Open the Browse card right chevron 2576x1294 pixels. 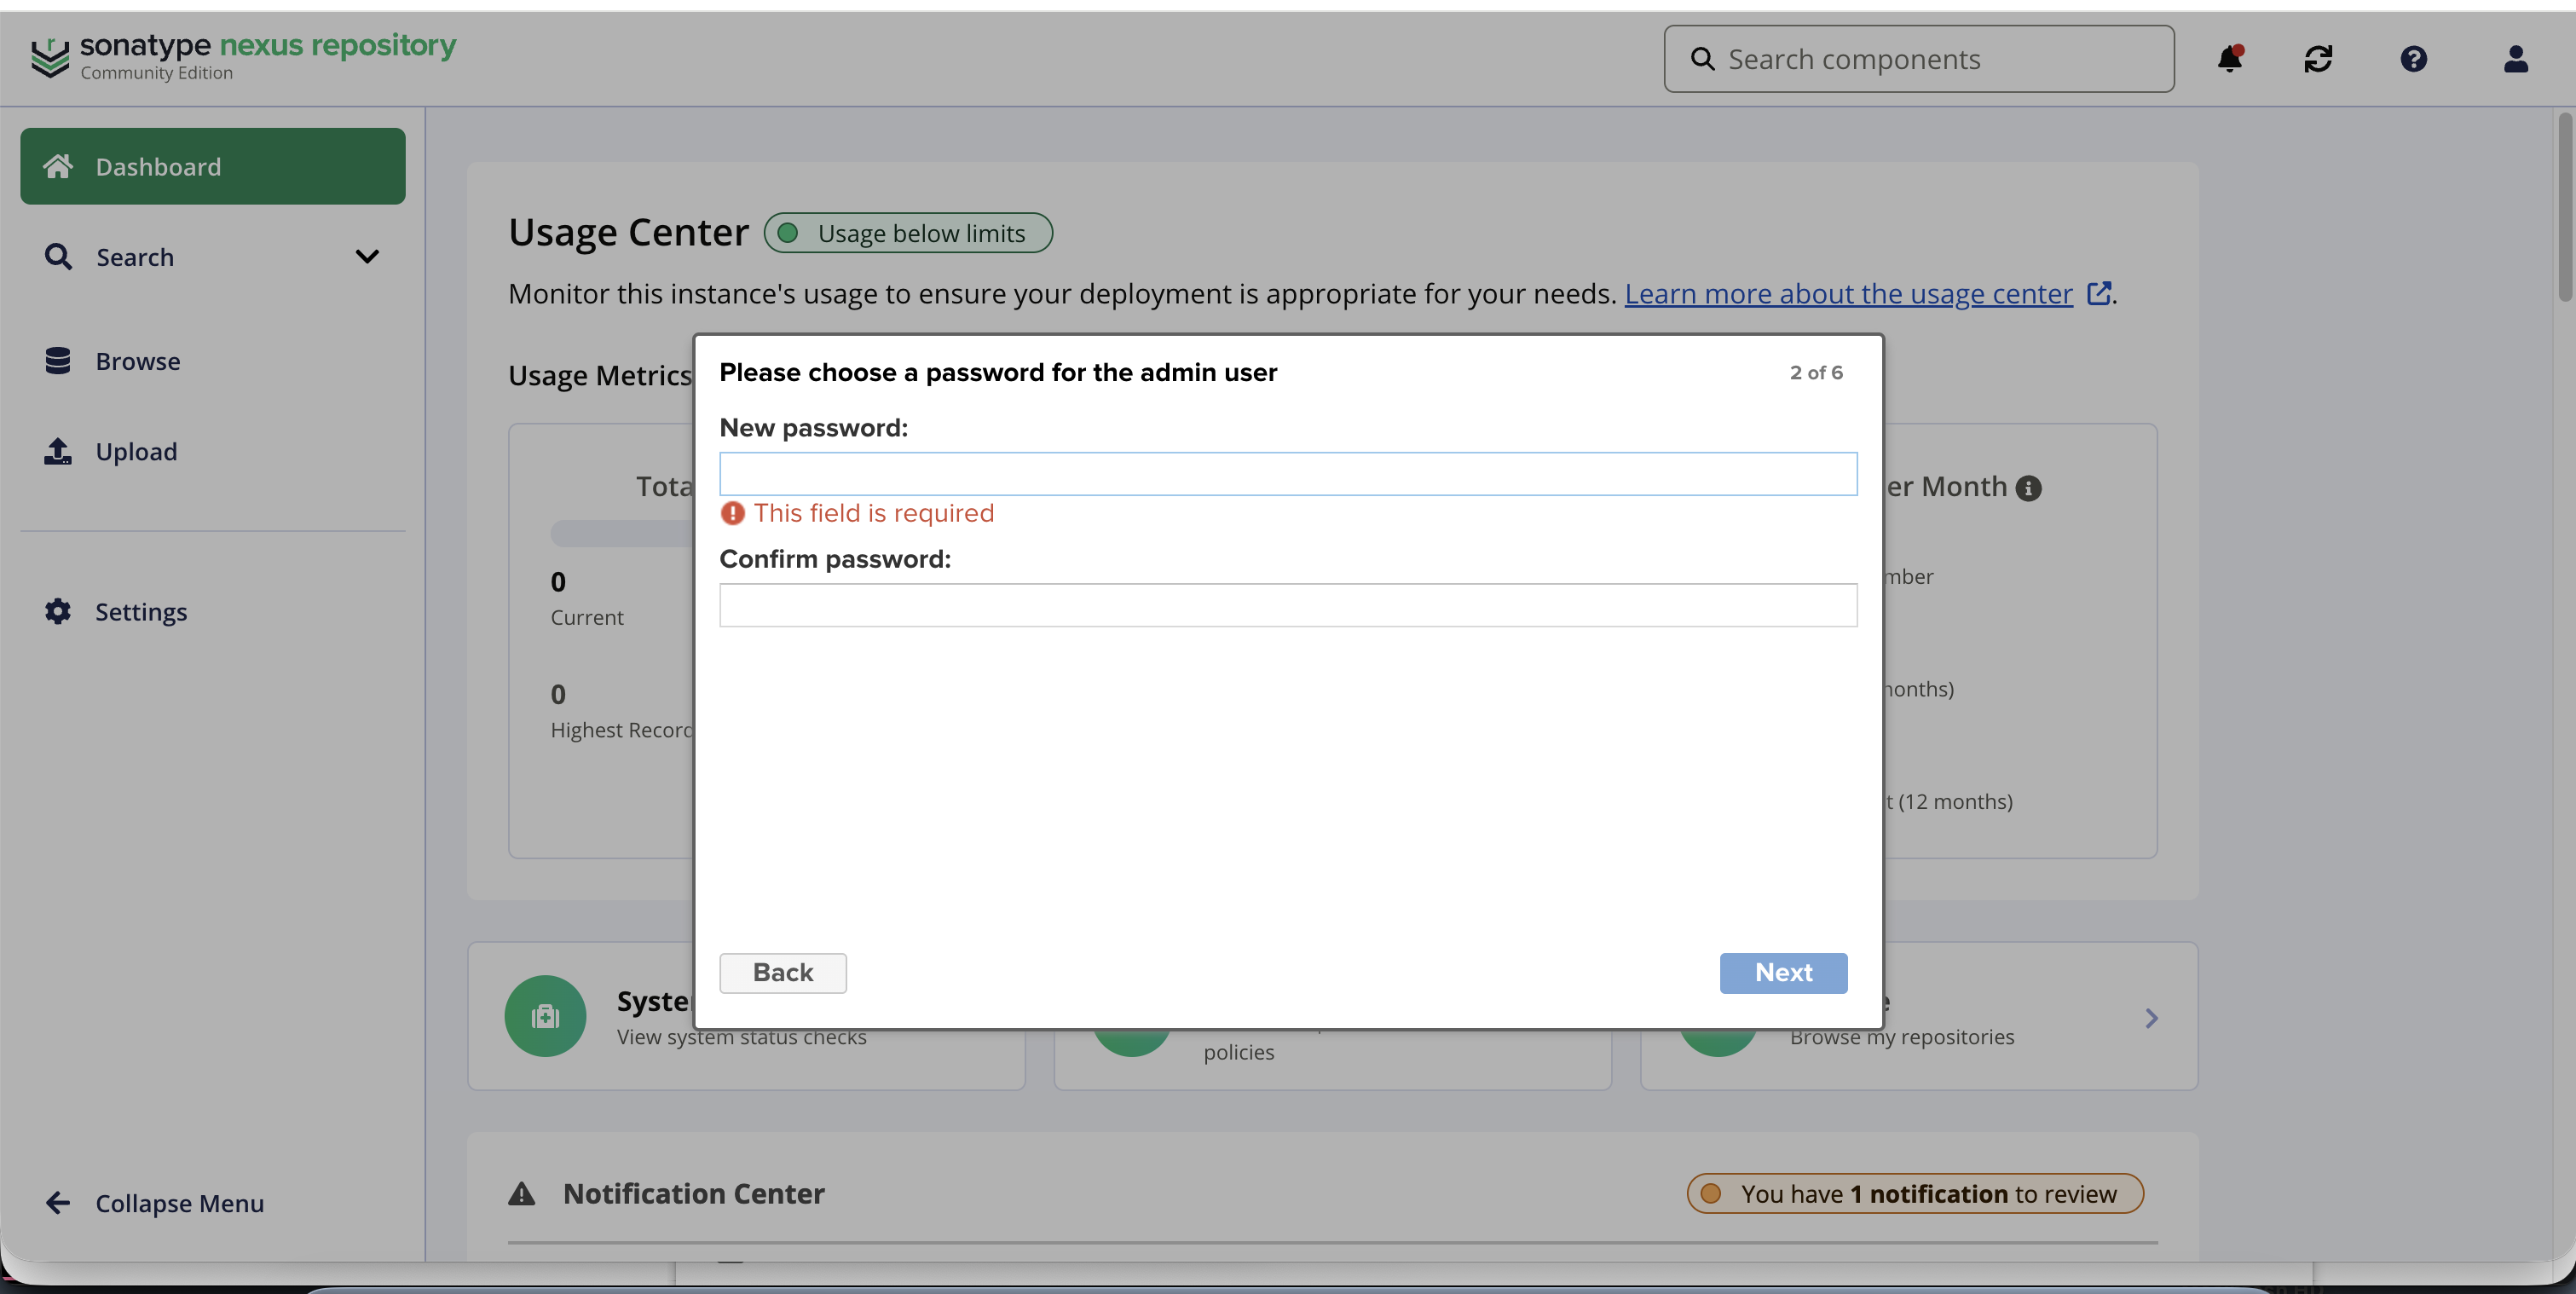(x=2151, y=1018)
